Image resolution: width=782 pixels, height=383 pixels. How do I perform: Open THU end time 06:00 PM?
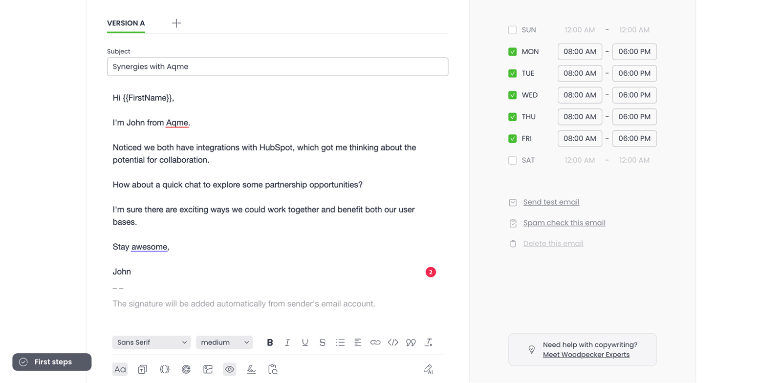point(634,117)
